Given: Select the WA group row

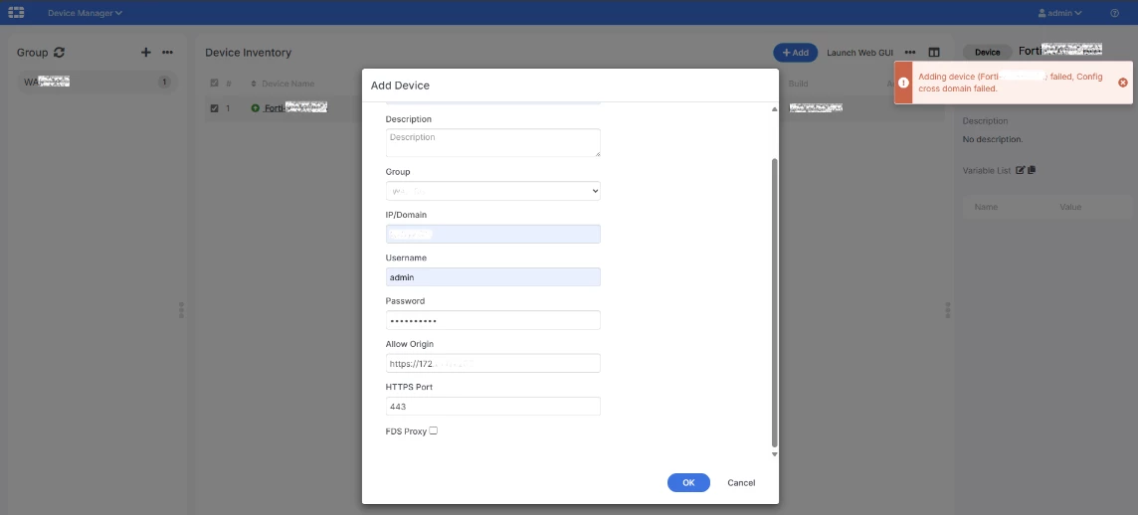Looking at the screenshot, I should coord(95,82).
